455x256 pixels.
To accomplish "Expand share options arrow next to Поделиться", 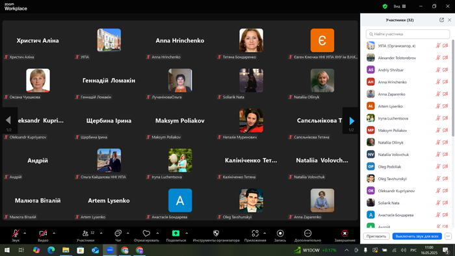I will click(x=187, y=233).
